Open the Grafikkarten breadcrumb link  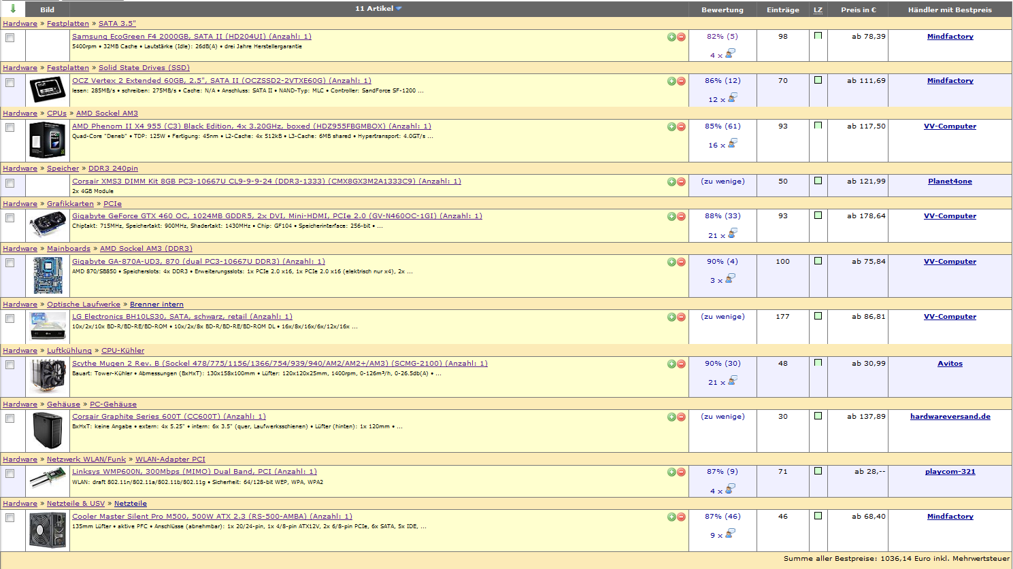click(70, 204)
